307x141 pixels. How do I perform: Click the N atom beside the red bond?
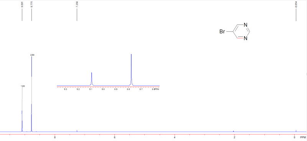point(246,38)
